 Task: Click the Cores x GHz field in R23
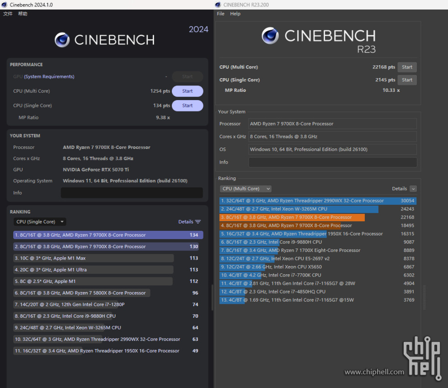333,137
